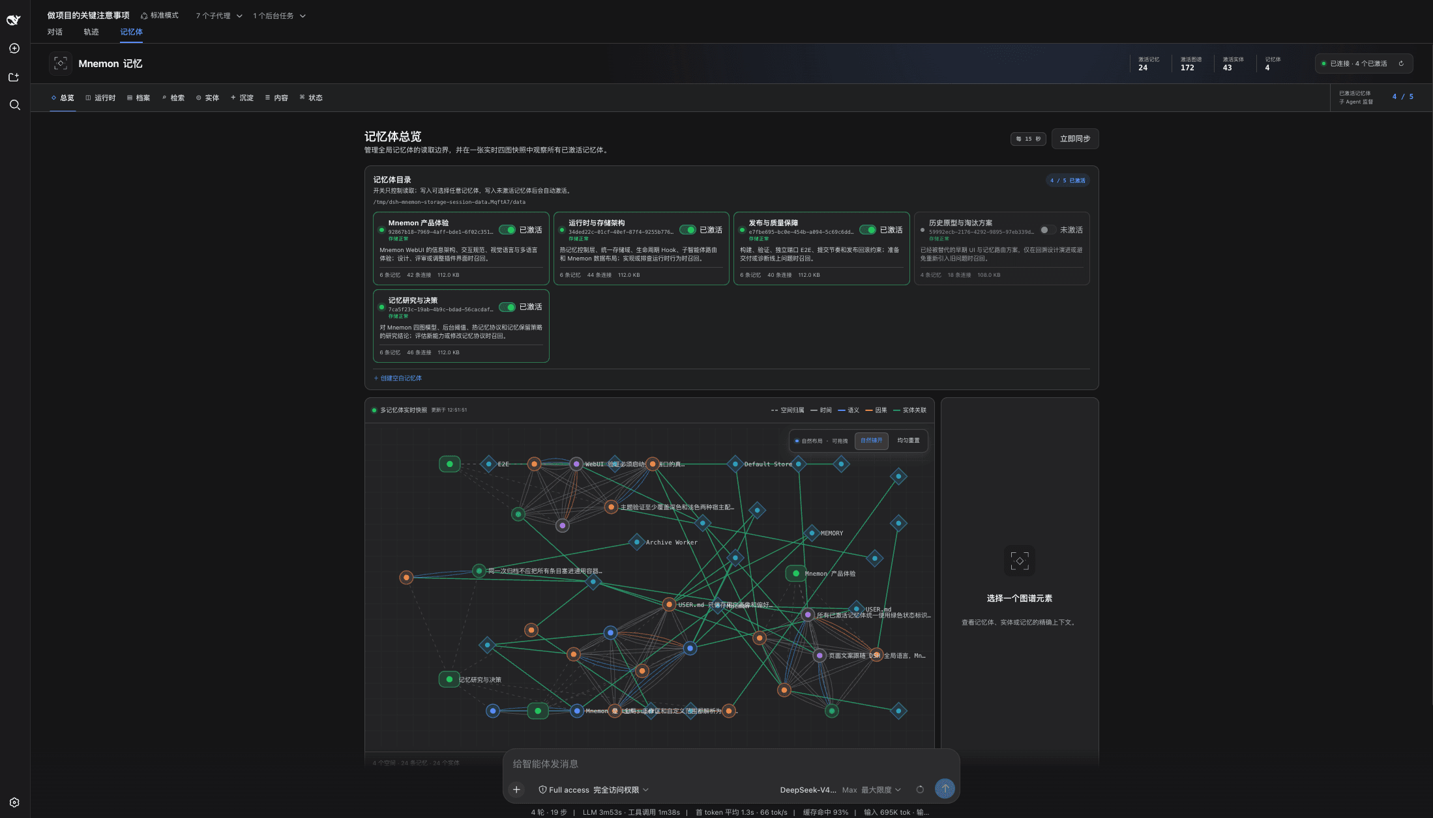Image resolution: width=1433 pixels, height=818 pixels.
Task: Toggle off 运行时与存储架构 memory
Action: click(x=688, y=230)
